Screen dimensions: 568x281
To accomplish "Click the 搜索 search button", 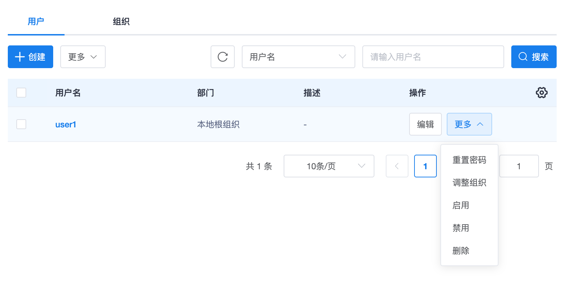I will (x=534, y=57).
